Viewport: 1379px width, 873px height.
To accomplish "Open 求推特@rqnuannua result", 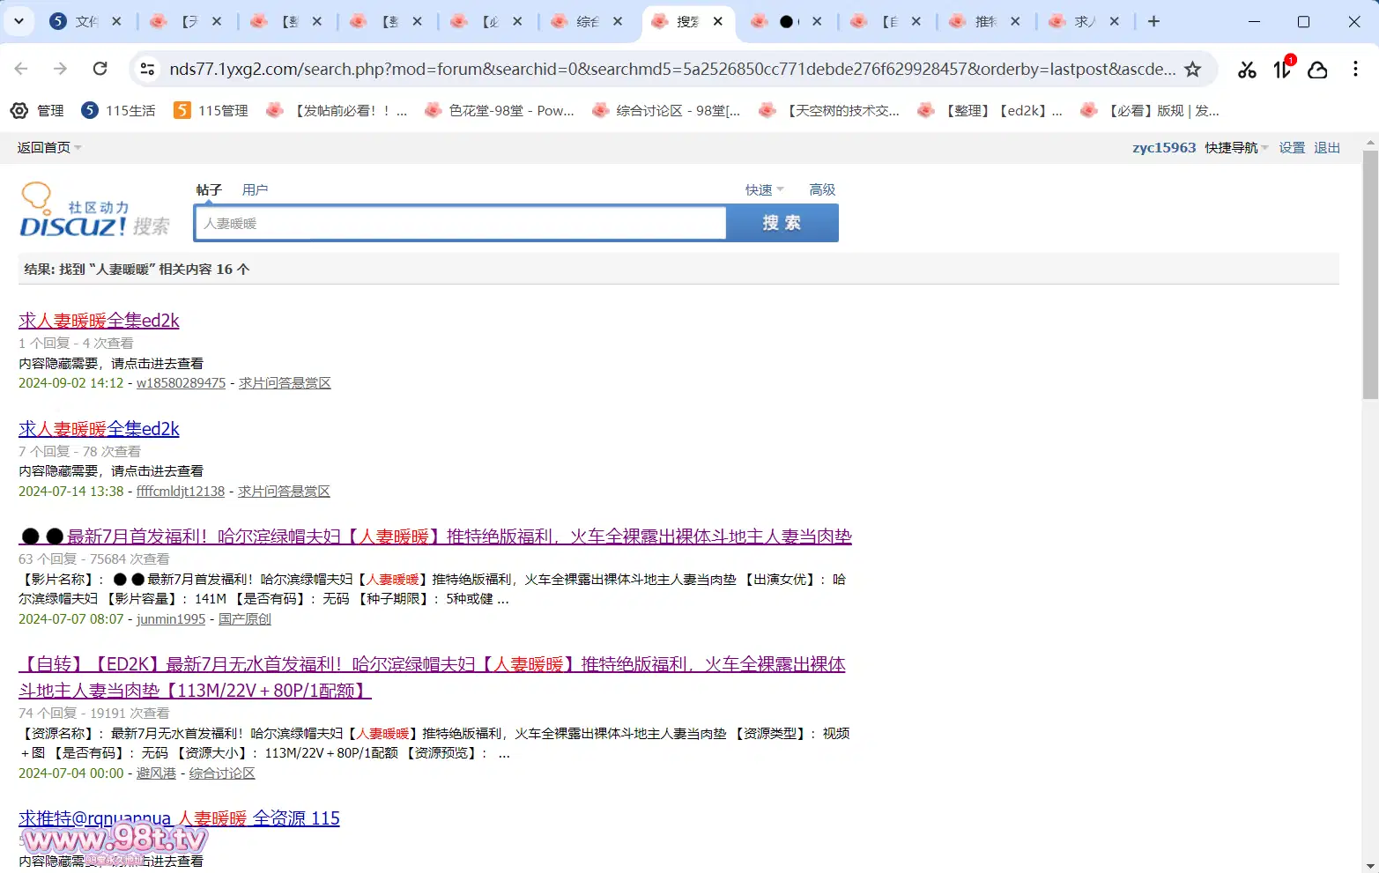I will click(x=179, y=818).
